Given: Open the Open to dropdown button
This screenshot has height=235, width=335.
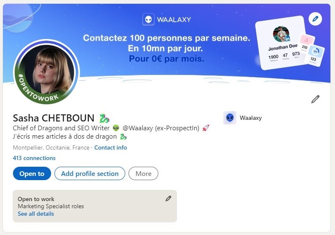Looking at the screenshot, I should (x=32, y=173).
